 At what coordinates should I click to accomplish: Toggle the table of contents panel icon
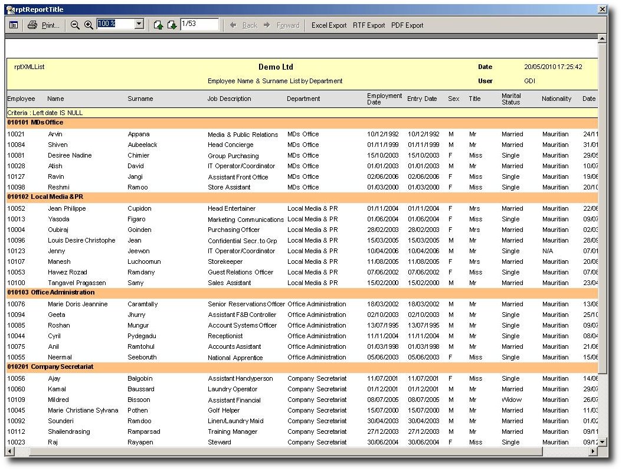click(x=14, y=25)
